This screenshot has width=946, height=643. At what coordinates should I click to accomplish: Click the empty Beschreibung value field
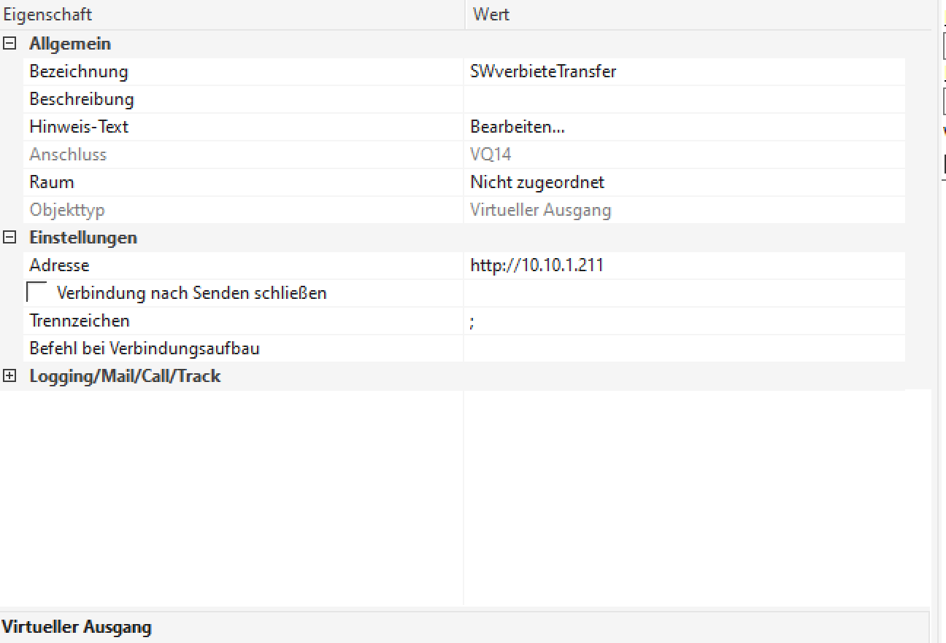683,99
